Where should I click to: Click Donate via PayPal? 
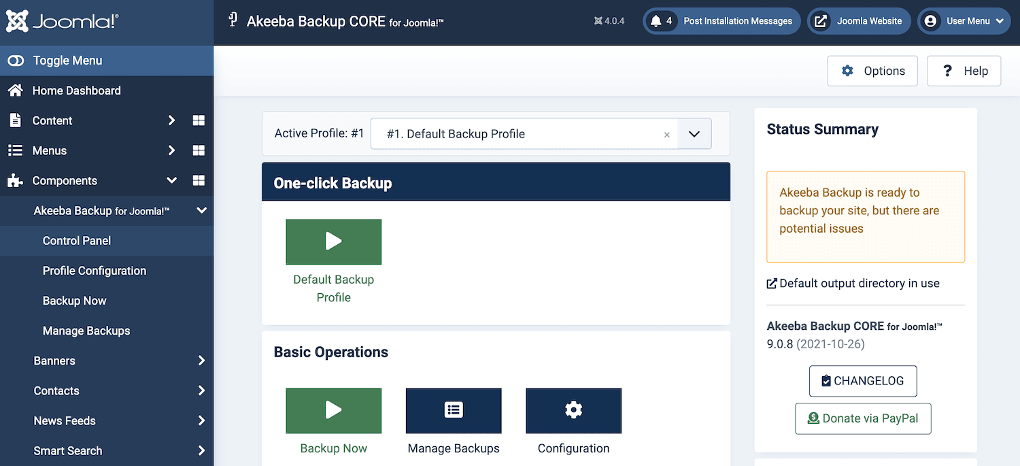[862, 418]
